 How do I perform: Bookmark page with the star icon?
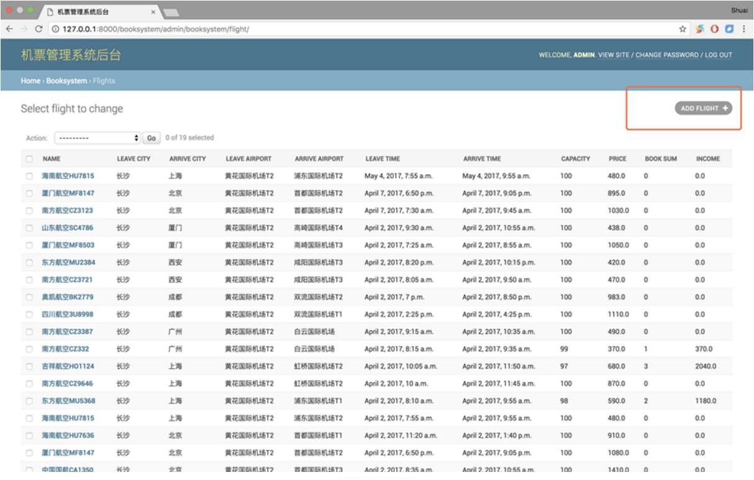(x=683, y=29)
